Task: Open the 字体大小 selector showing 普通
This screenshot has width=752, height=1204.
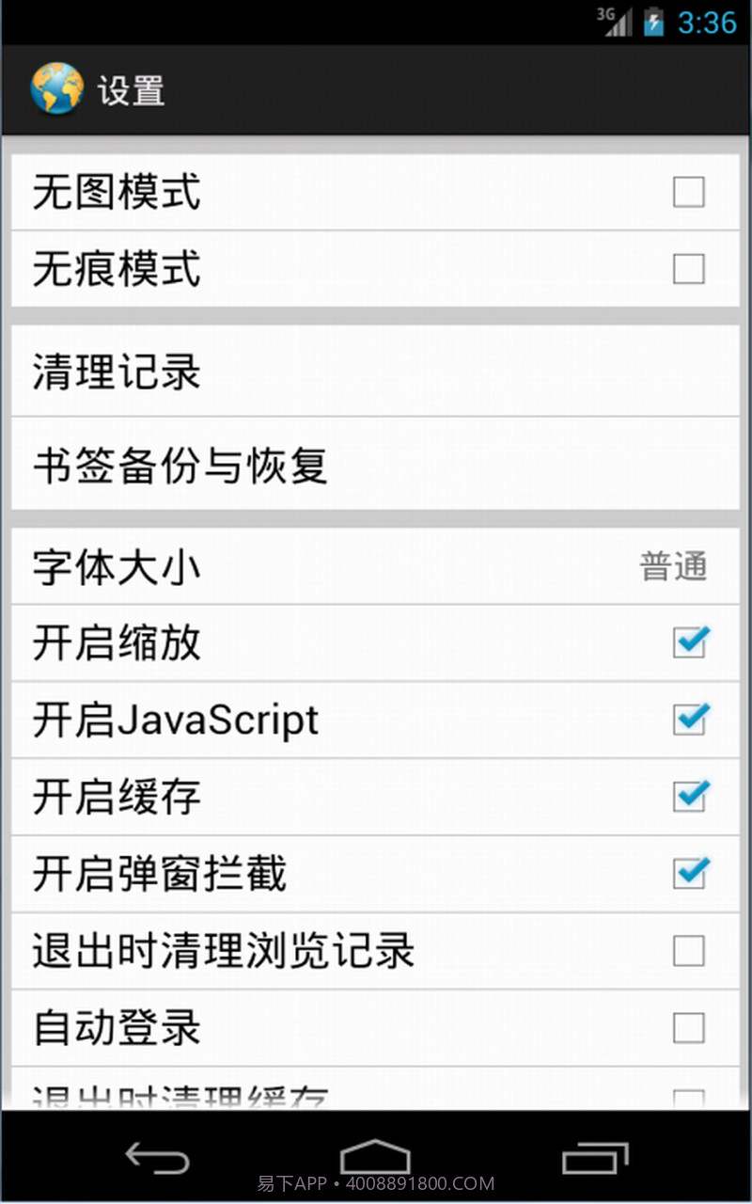Action: [x=376, y=566]
